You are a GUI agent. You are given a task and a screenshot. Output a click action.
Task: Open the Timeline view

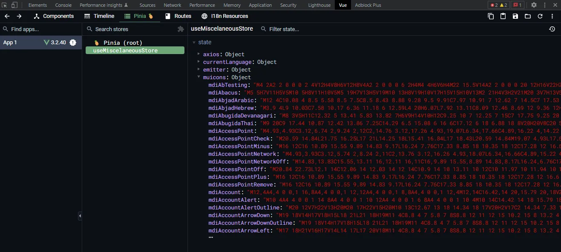(99, 16)
